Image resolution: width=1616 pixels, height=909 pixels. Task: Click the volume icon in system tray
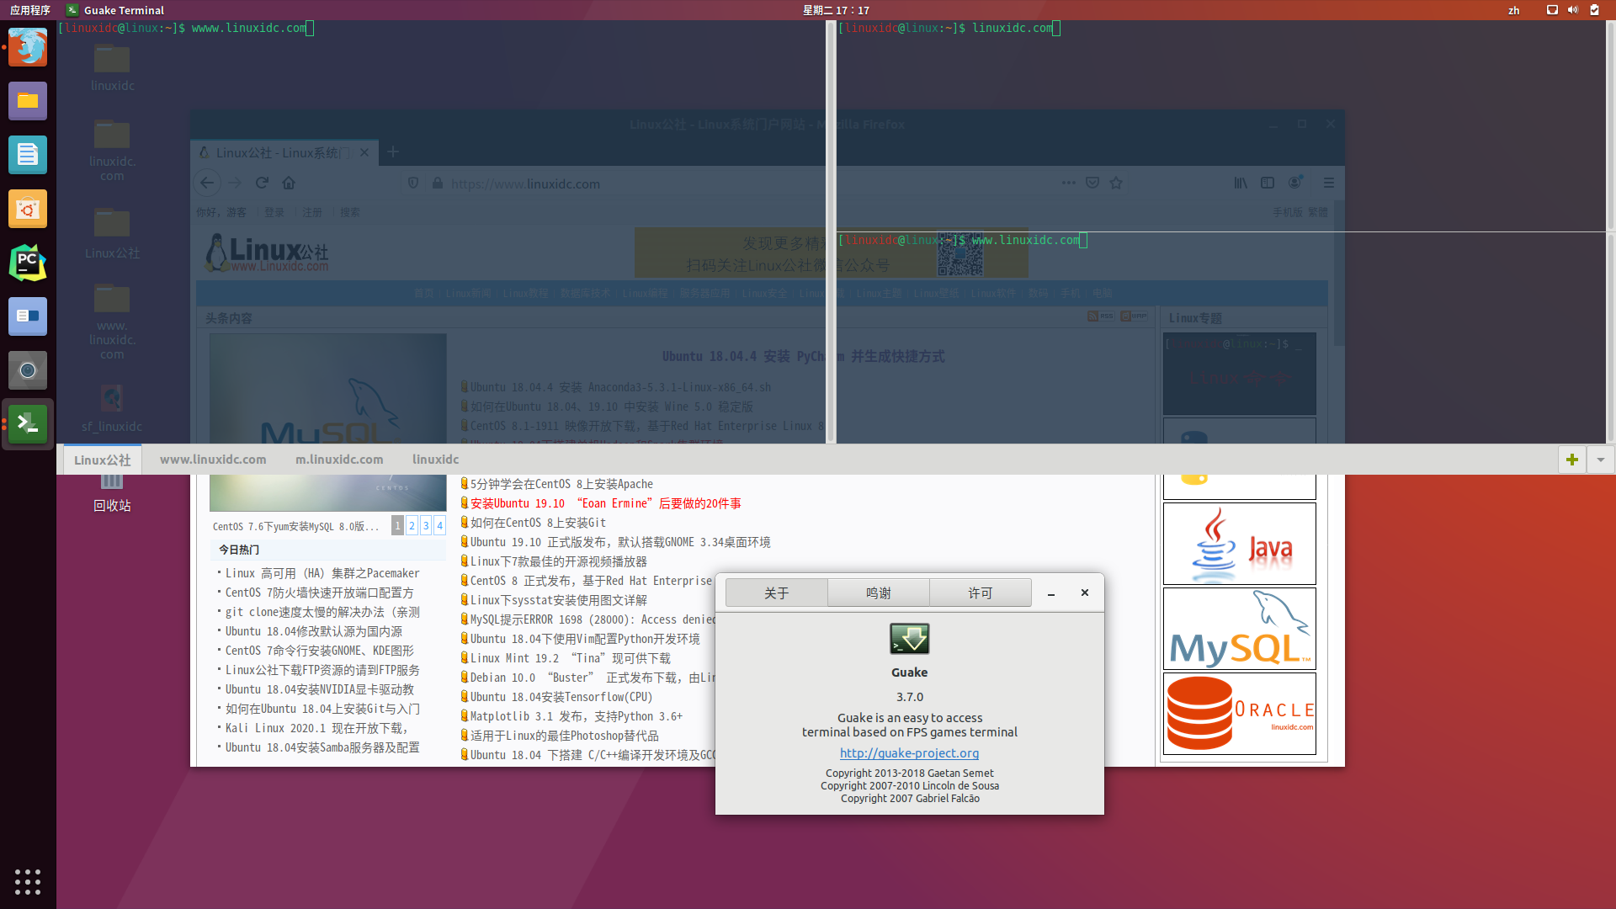pyautogui.click(x=1572, y=10)
